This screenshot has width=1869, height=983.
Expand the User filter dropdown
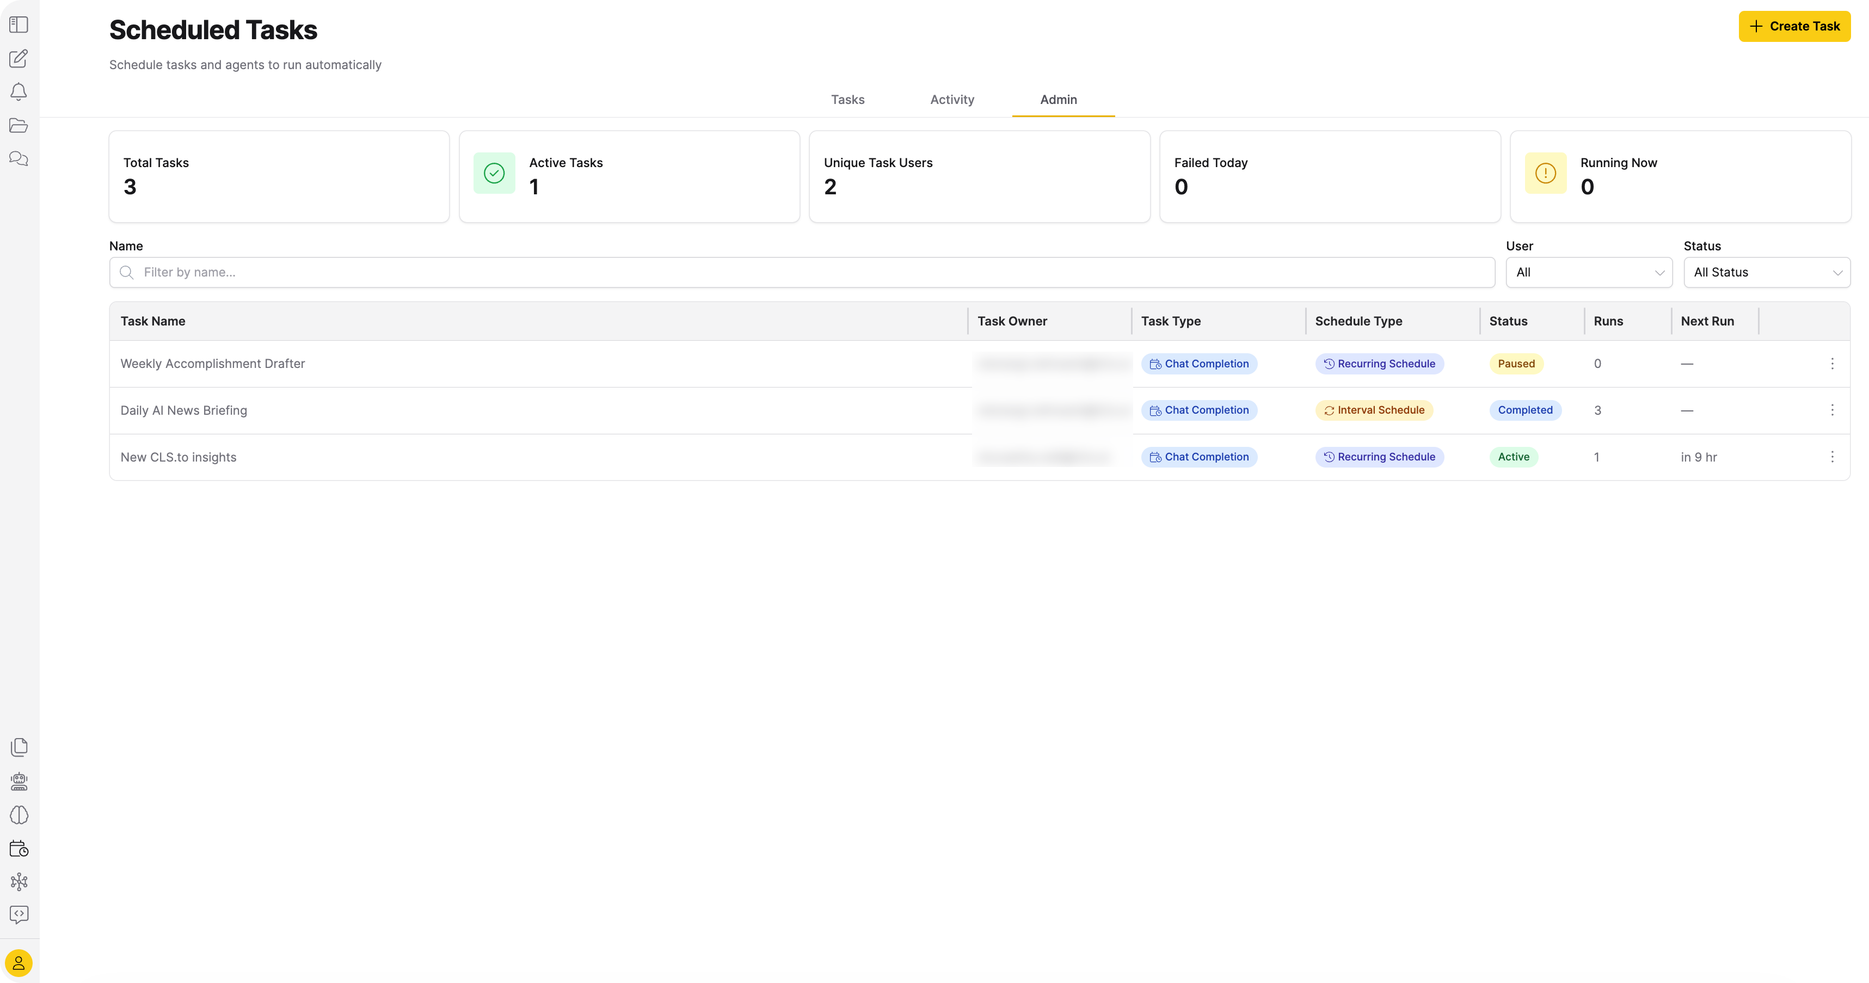(x=1589, y=272)
